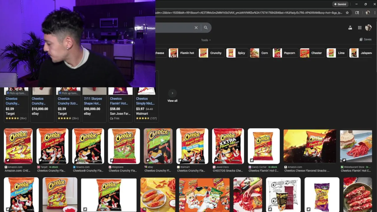The width and height of the screenshot is (377, 212).
Task: Open the Target In stock Cheetos thumbnail
Action: pos(52,146)
